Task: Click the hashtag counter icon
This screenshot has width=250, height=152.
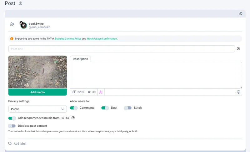Action: click(x=89, y=92)
